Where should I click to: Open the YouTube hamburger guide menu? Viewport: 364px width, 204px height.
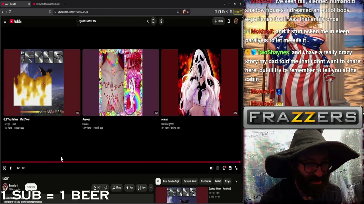click(x=5, y=21)
